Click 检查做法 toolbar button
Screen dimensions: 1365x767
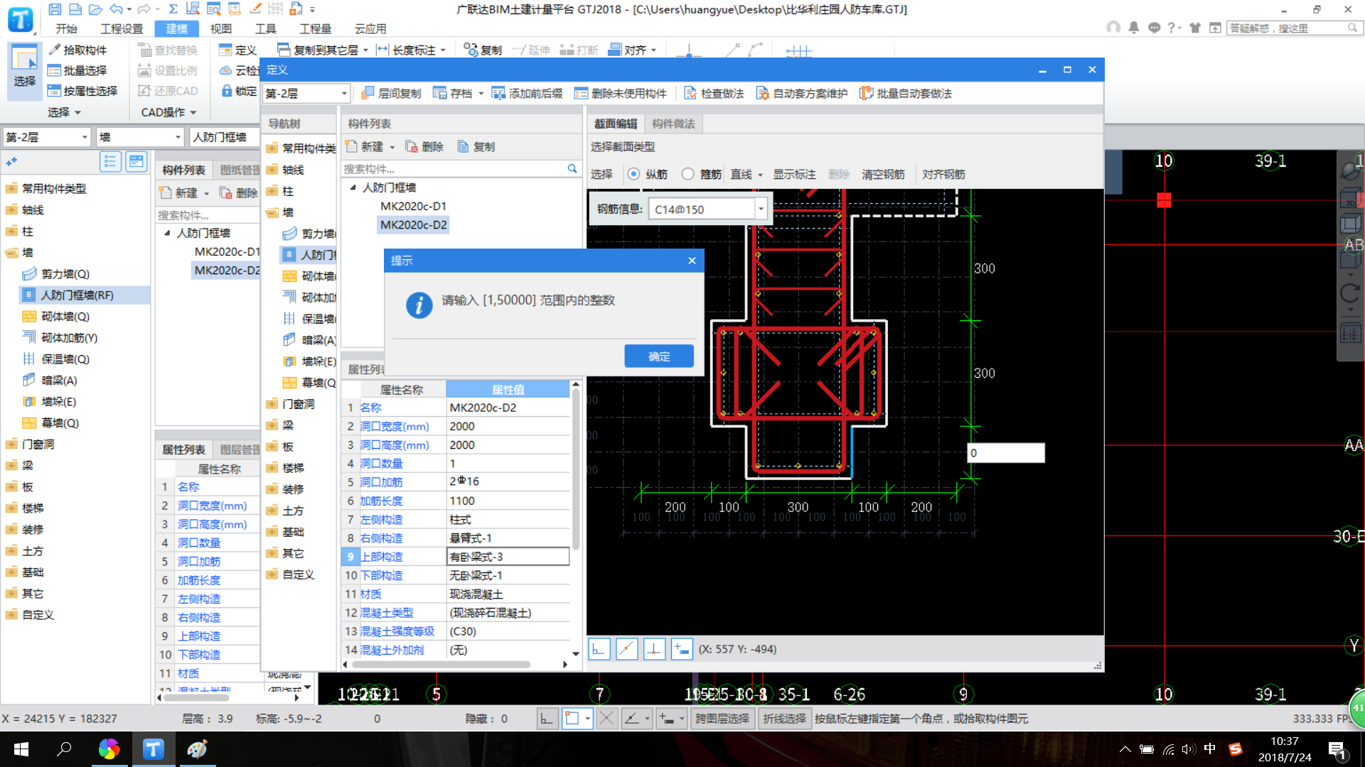click(714, 94)
